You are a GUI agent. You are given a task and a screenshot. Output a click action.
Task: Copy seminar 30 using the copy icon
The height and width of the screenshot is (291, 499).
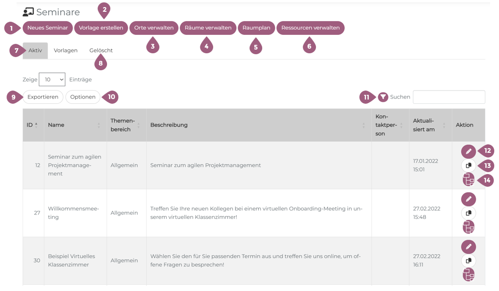click(468, 261)
